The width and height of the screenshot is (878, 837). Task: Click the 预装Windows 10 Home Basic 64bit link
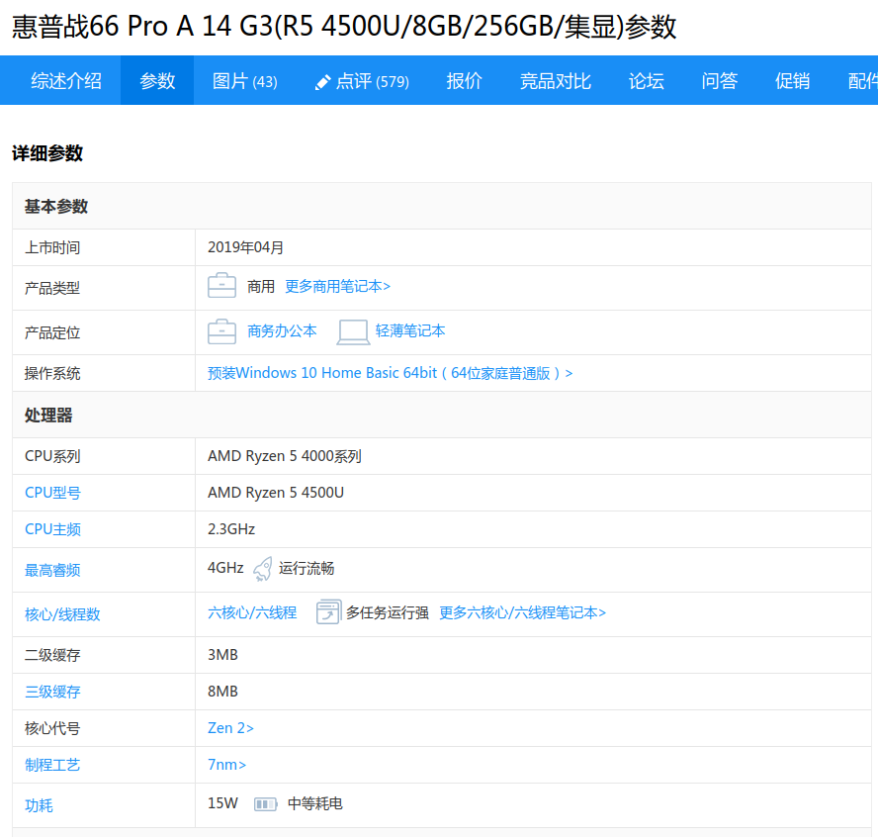click(x=391, y=373)
